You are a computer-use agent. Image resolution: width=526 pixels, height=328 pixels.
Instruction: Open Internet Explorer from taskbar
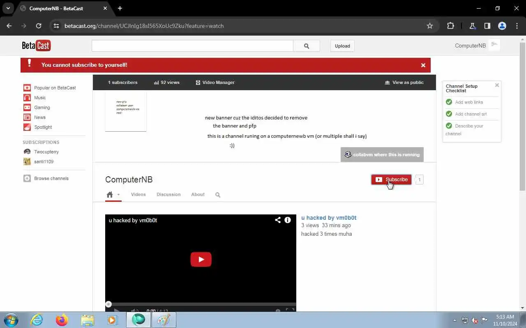(37, 320)
